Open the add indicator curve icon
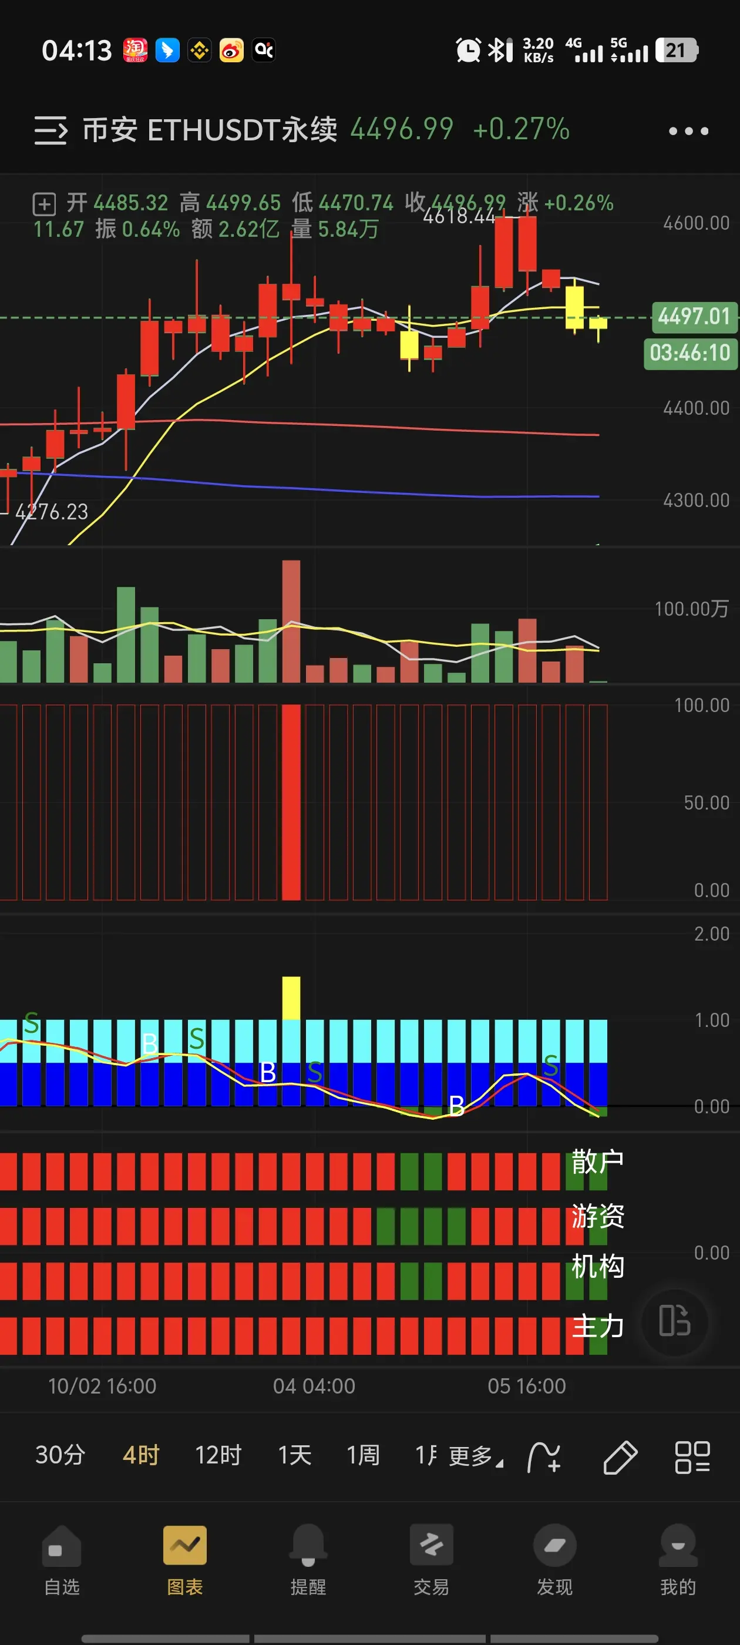Screen dimensions: 740x1645 [544, 1457]
